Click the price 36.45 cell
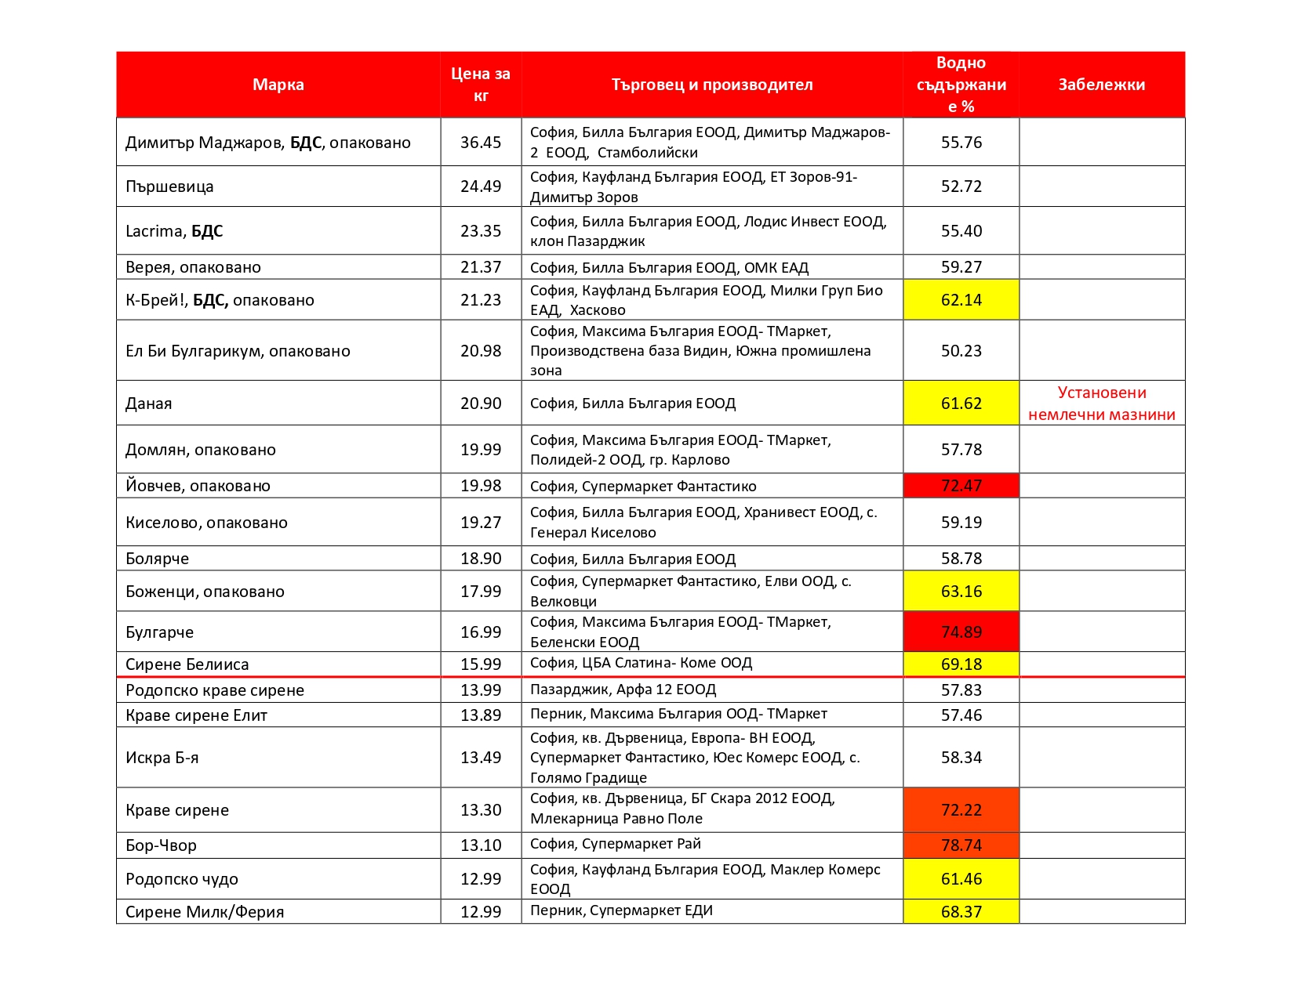The height and width of the screenshot is (999, 1294). tap(480, 143)
